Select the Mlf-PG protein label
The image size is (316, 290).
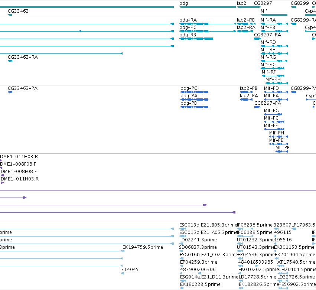pyautogui.click(x=271, y=111)
